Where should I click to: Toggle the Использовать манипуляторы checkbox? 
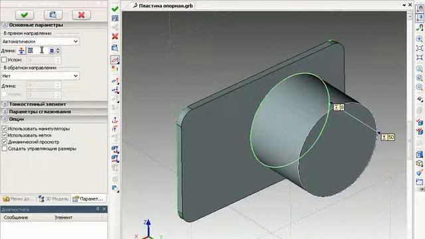(4, 128)
